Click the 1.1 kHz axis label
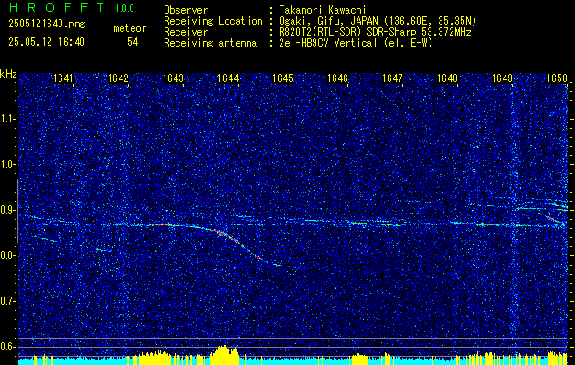The width and height of the screenshot is (575, 365). point(7,119)
